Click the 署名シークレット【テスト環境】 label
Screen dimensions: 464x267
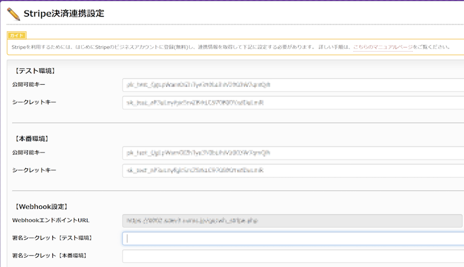[52, 238]
